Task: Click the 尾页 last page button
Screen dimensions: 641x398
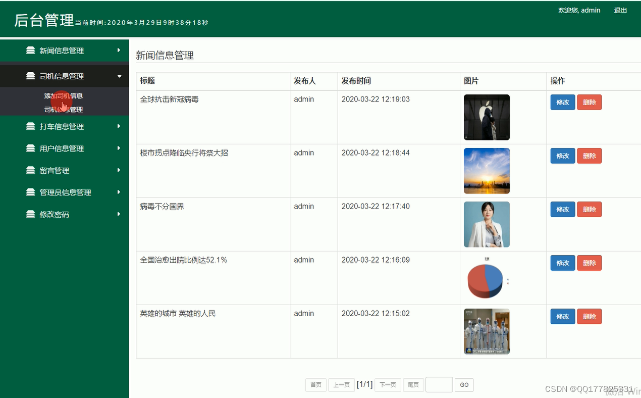Action: 413,385
